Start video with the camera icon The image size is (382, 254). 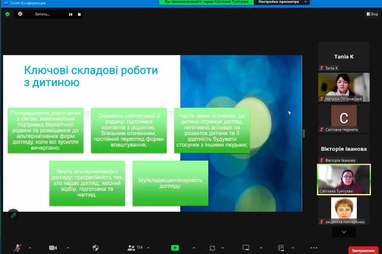(53, 248)
